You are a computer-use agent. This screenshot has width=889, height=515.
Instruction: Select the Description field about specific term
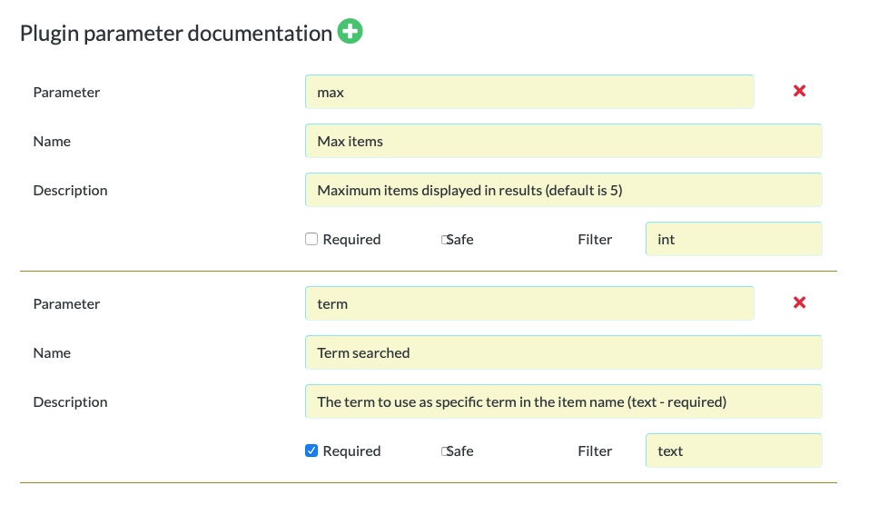click(x=564, y=401)
